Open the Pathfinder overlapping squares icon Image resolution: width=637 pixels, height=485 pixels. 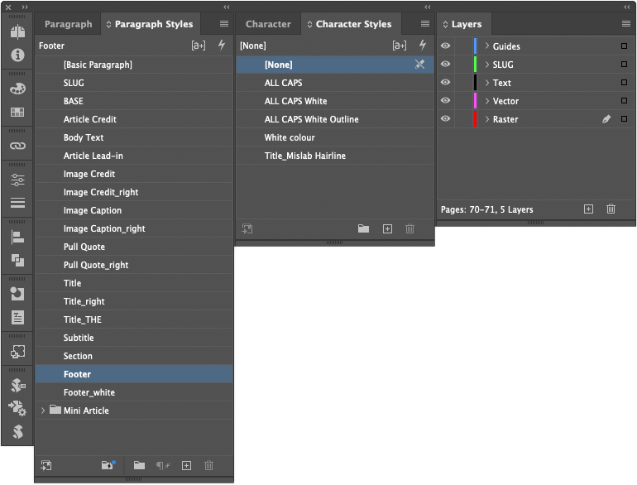point(17,260)
